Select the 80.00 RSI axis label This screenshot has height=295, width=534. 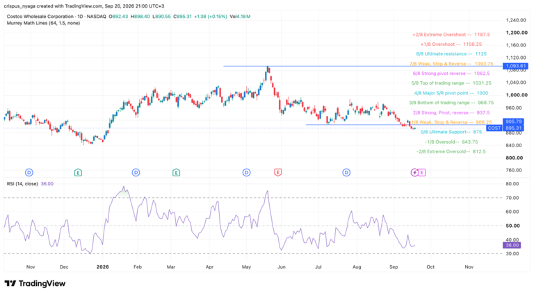[x=512, y=183]
